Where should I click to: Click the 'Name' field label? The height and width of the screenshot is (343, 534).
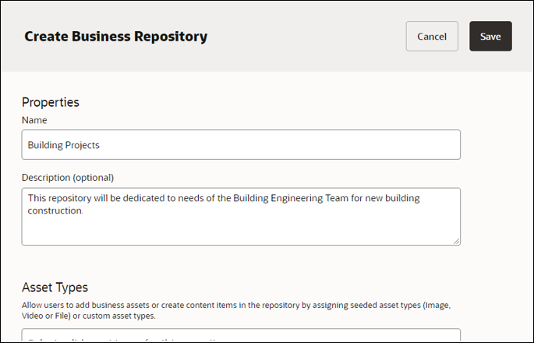pos(34,120)
